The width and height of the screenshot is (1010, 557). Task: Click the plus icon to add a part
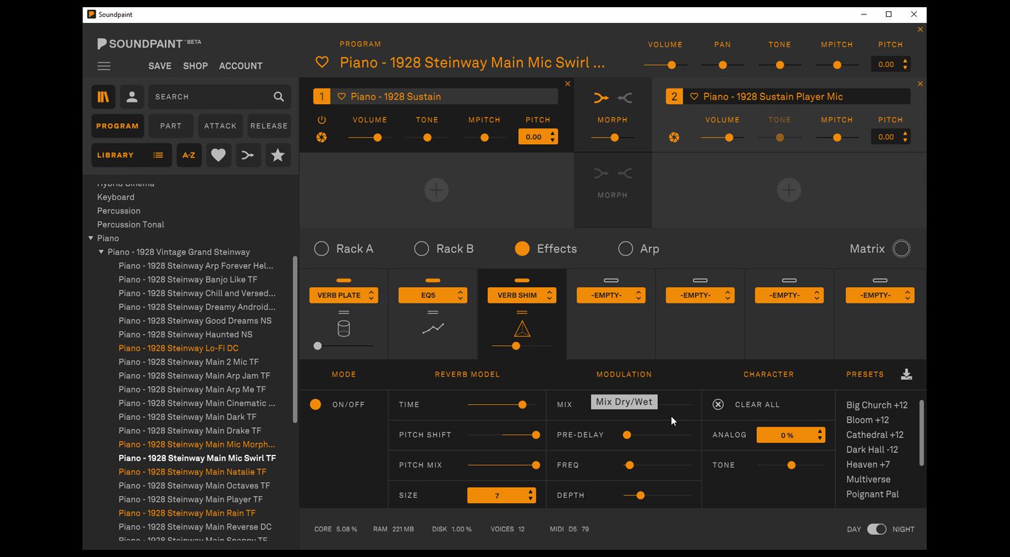point(435,190)
